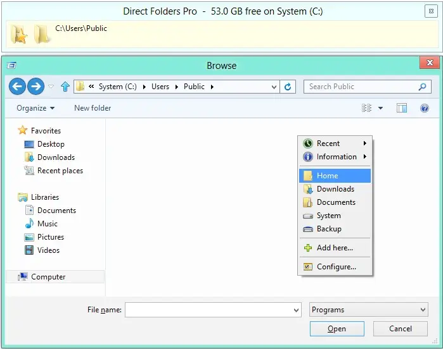Choose Backup drive in popup menu
Viewport: 443px width, 349px height.
click(335, 229)
